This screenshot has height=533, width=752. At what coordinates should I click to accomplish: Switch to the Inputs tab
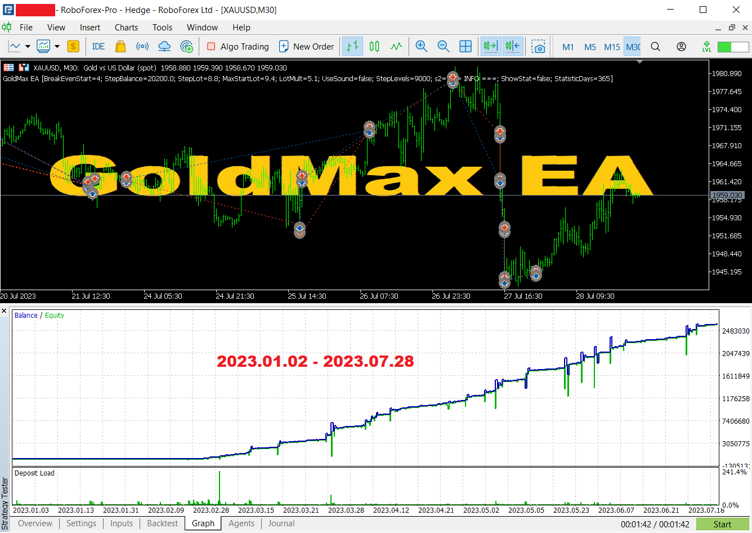[122, 523]
